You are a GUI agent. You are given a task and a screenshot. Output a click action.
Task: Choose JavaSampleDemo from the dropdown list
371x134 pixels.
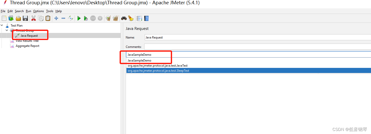point(249,61)
